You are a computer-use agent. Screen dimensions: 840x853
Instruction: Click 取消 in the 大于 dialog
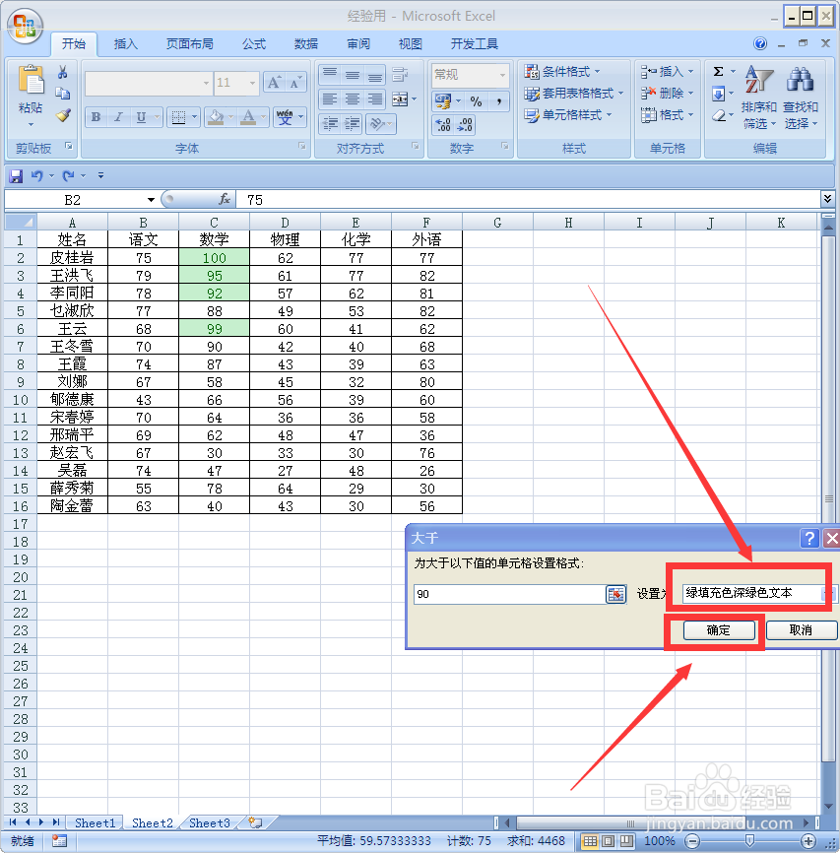(x=801, y=630)
